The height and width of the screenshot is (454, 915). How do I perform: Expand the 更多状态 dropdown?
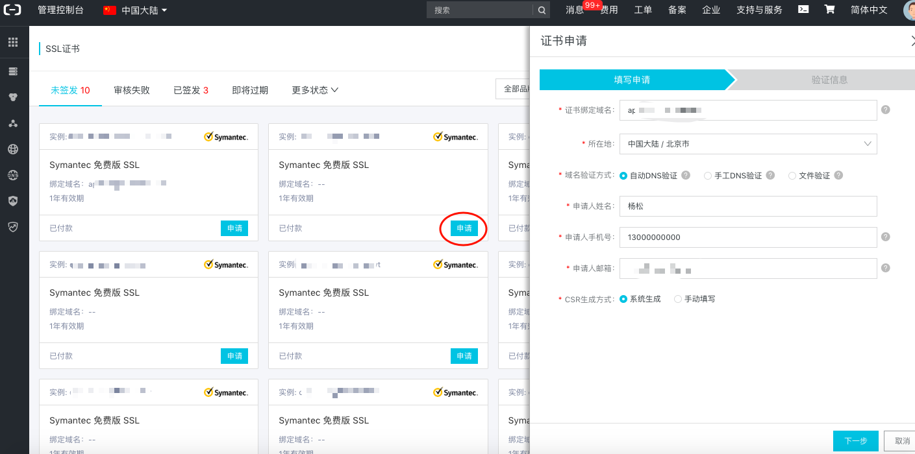coord(315,90)
